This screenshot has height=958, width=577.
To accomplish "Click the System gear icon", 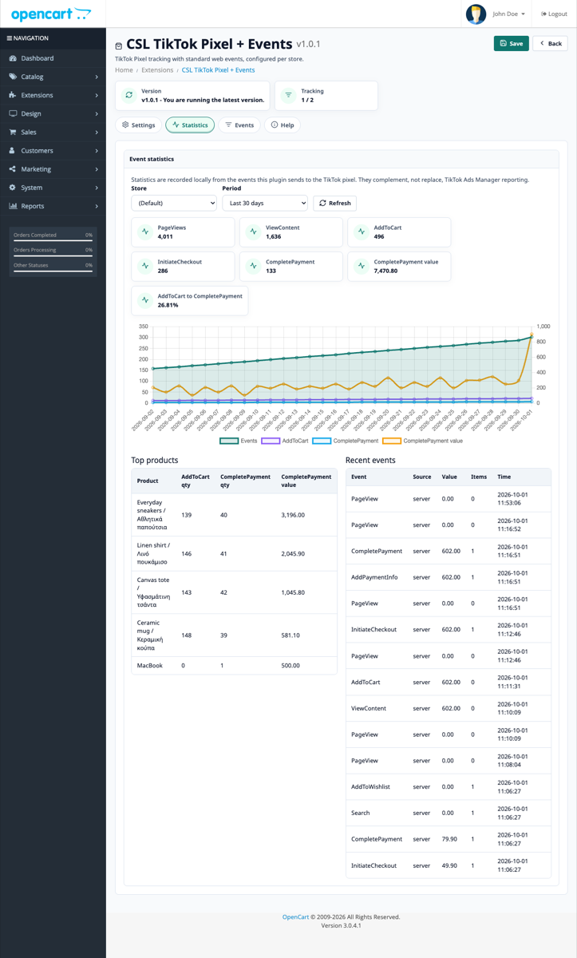I will [x=13, y=188].
